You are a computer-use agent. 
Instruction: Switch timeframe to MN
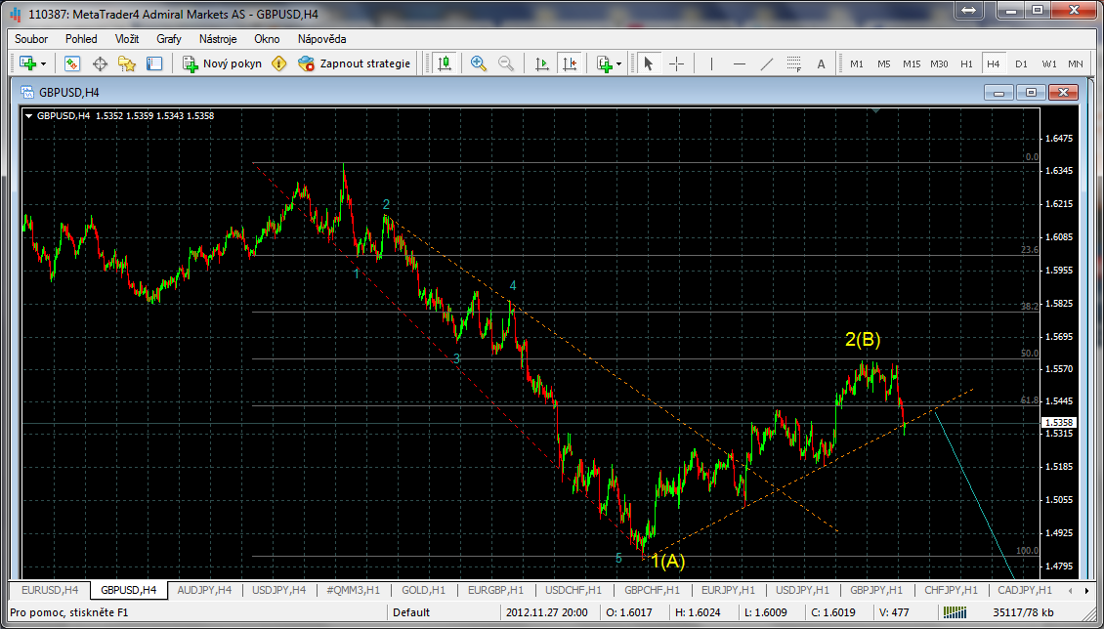click(x=1075, y=63)
